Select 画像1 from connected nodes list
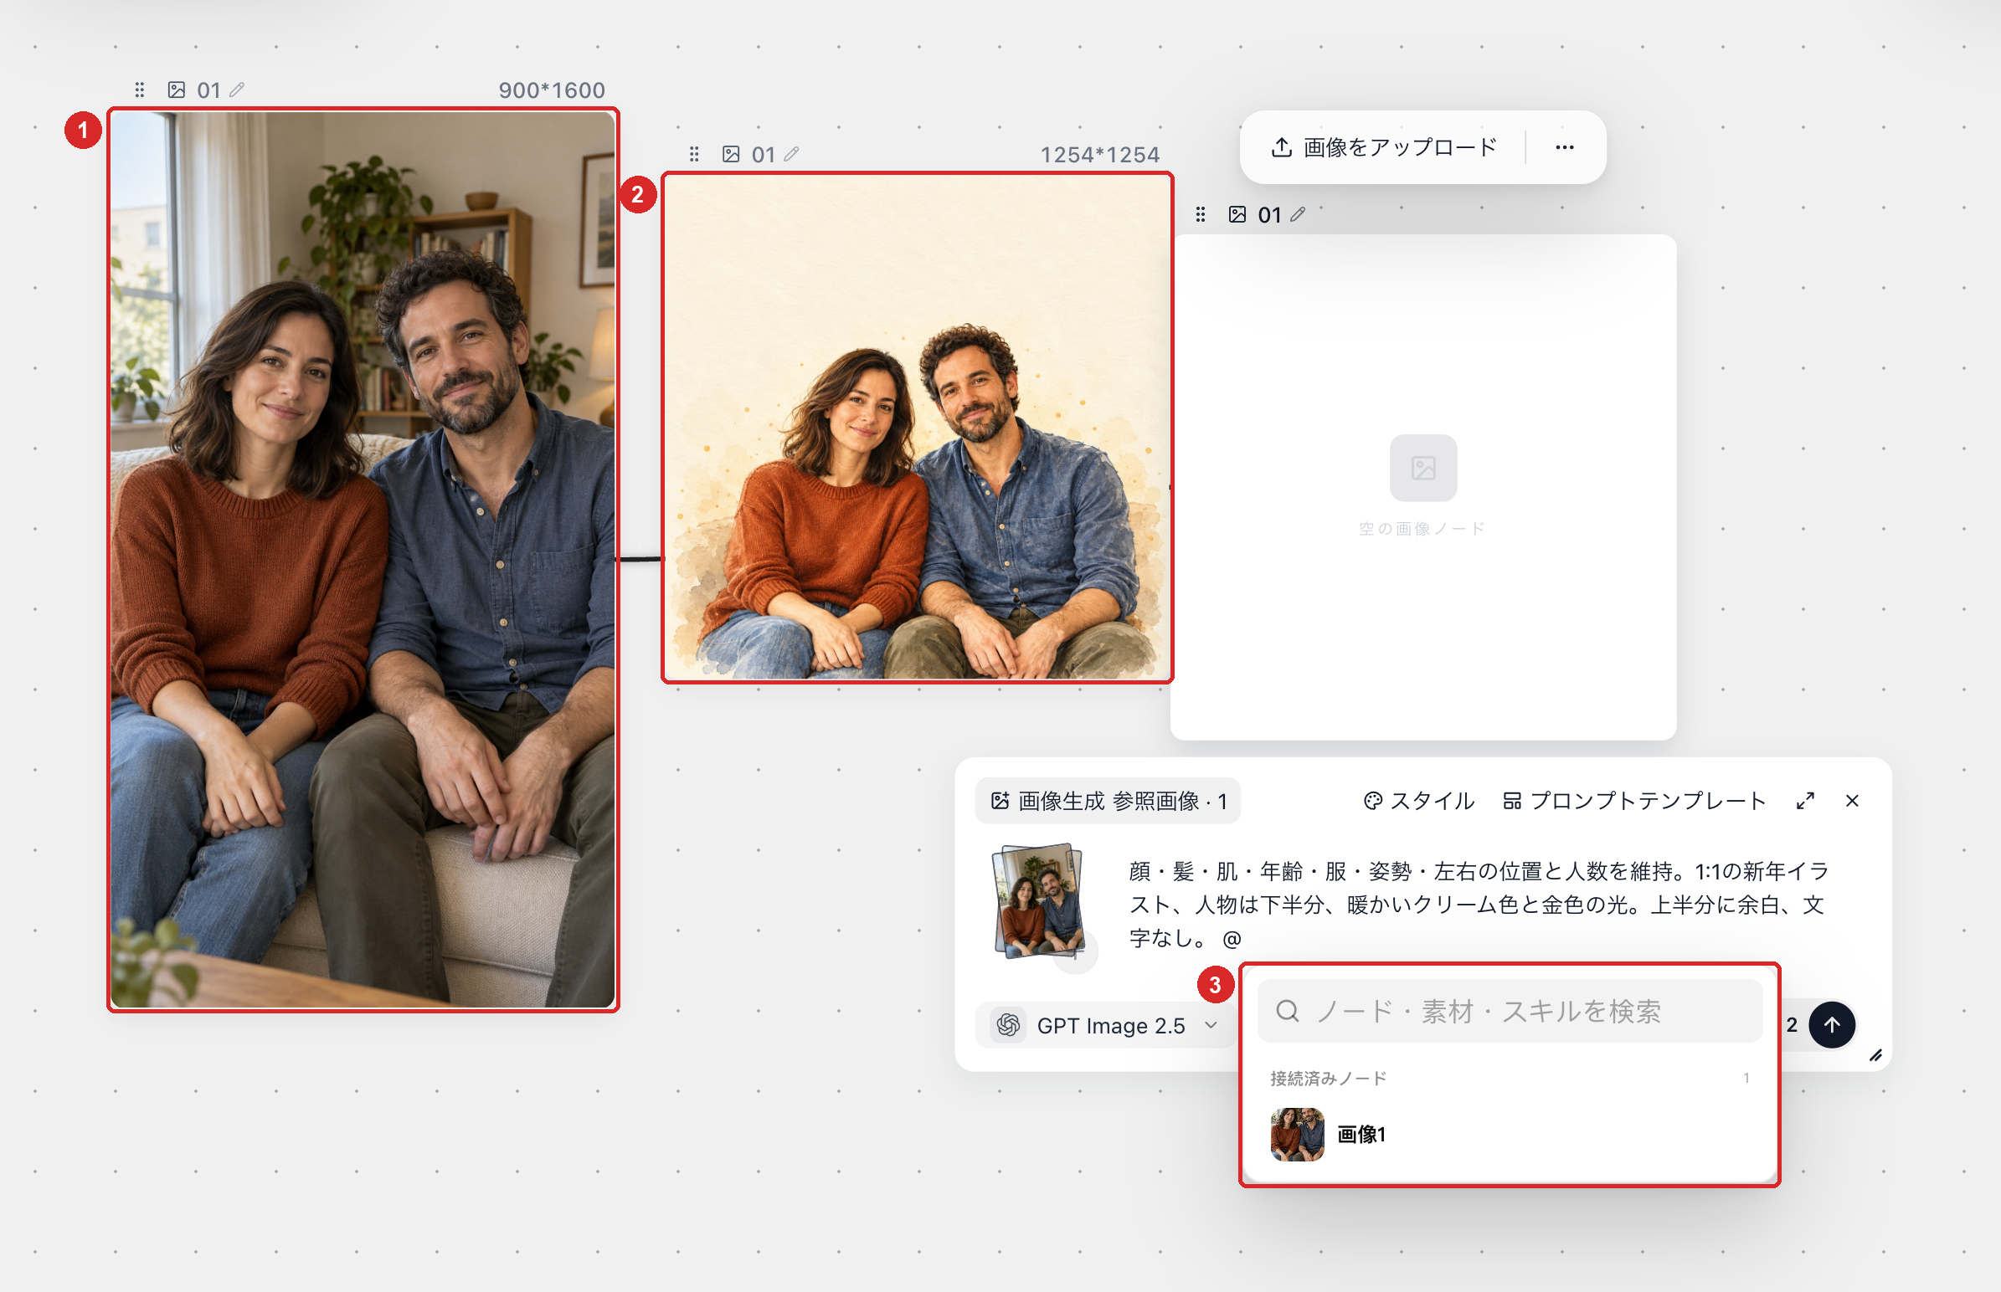This screenshot has height=1292, width=2001. pyautogui.click(x=1510, y=1135)
